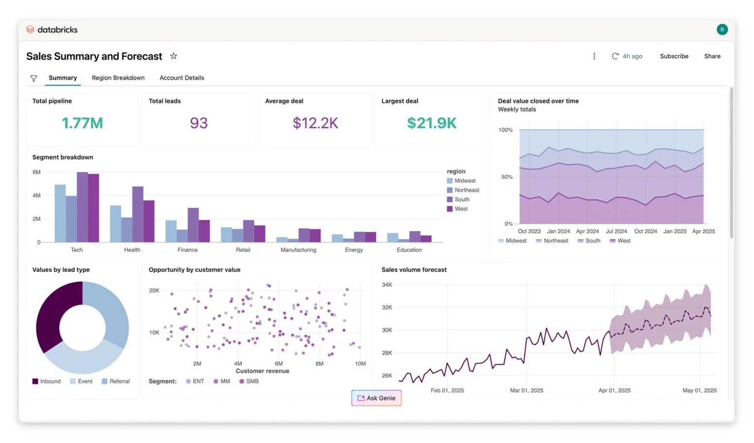
Task: Click the Values by lead type title
Action: pos(61,270)
